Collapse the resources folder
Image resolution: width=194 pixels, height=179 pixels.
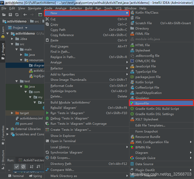[21, 60]
